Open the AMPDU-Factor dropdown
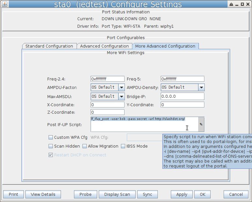Image resolution: width=252 pixels, height=202 pixels. point(121,87)
